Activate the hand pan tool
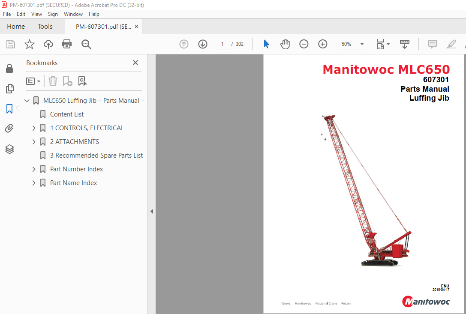This screenshot has width=466, height=314. coord(285,44)
